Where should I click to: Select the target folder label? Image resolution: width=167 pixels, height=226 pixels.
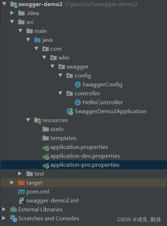coord(35,183)
